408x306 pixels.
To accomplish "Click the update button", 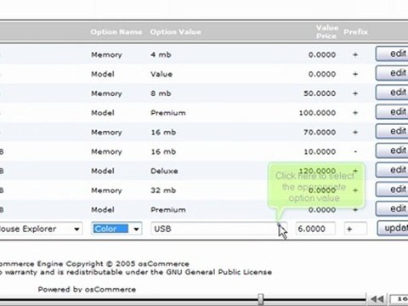I will (x=393, y=228).
